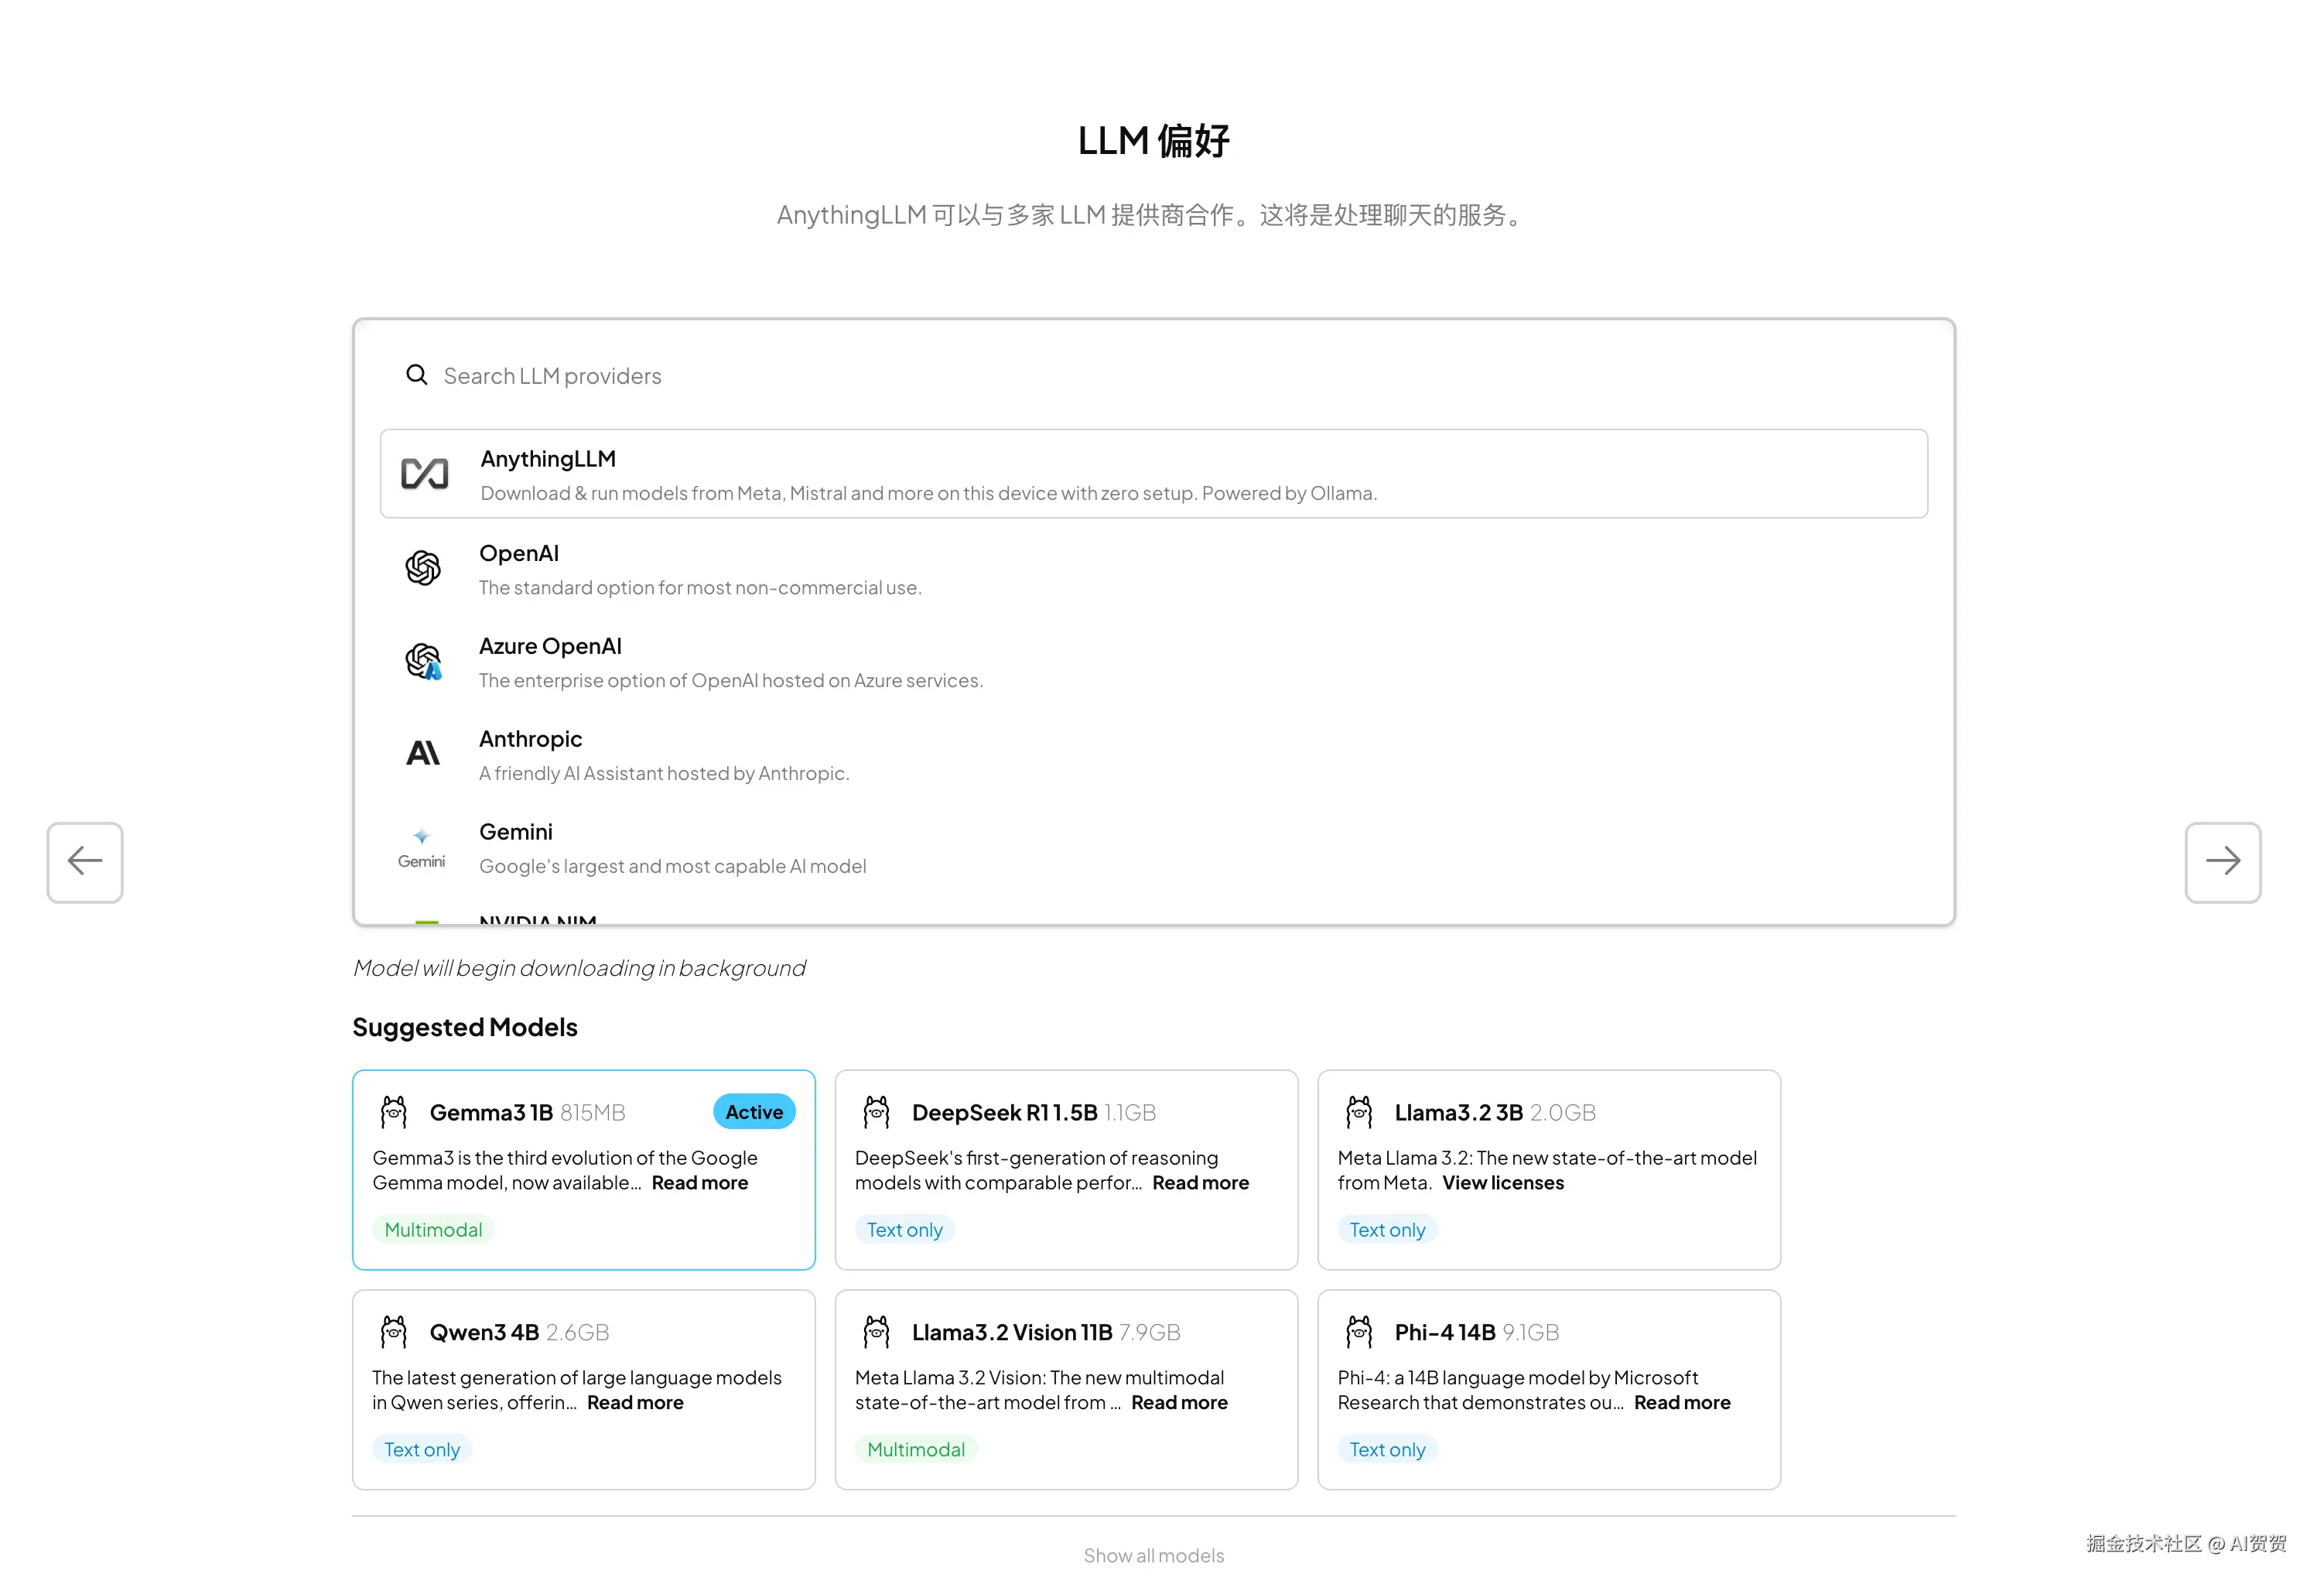This screenshot has width=2324, height=1591.
Task: Click the llama icon on DeepSeek R1 card
Action: coord(876,1112)
